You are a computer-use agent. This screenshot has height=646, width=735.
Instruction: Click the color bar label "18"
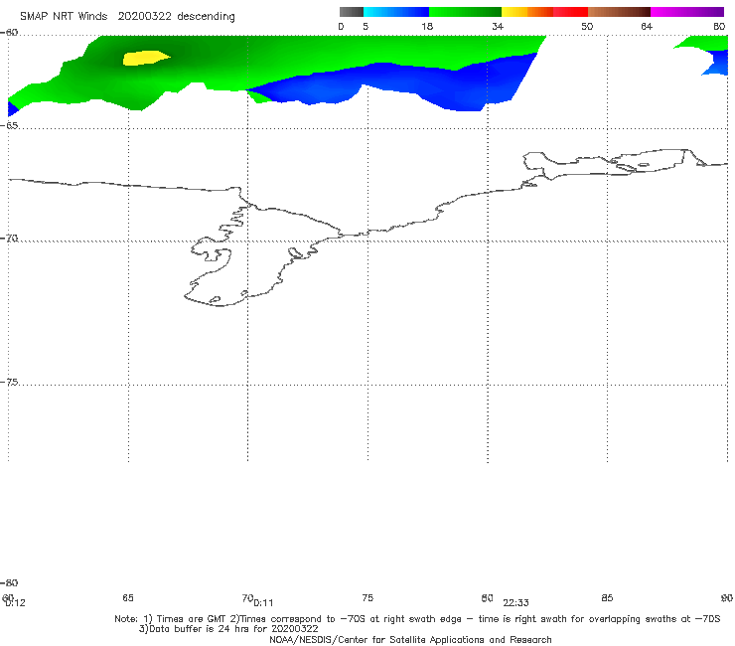427,26
